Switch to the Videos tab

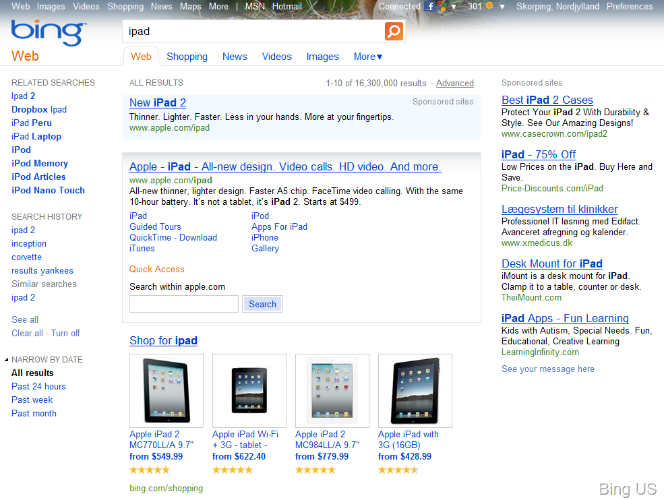point(276,57)
